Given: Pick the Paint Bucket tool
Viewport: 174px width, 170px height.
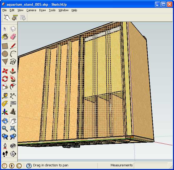Looking at the screenshot, I should (x=5, y=37).
